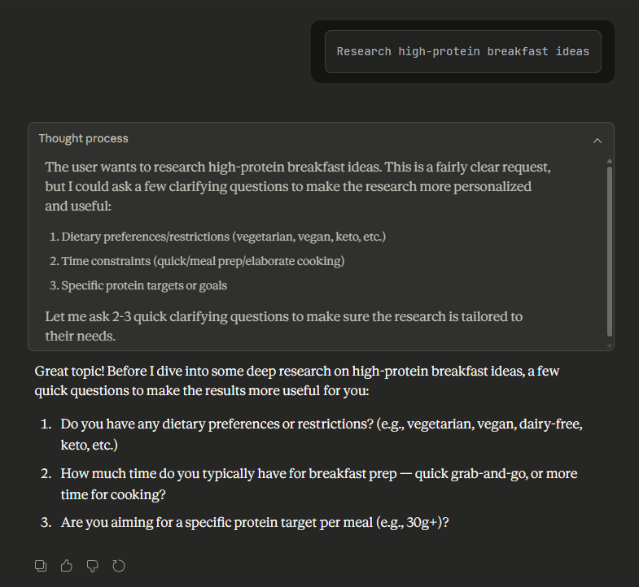639x587 pixels.
Task: Retry the response with the circular arrow
Action: click(119, 565)
